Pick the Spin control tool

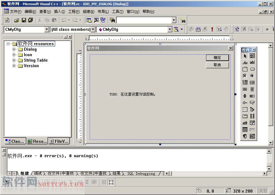click(245, 96)
